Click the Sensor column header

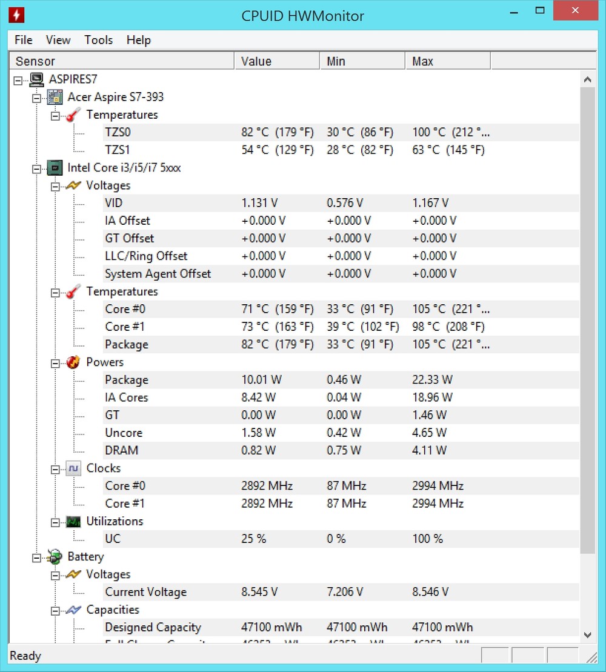pyautogui.click(x=122, y=61)
